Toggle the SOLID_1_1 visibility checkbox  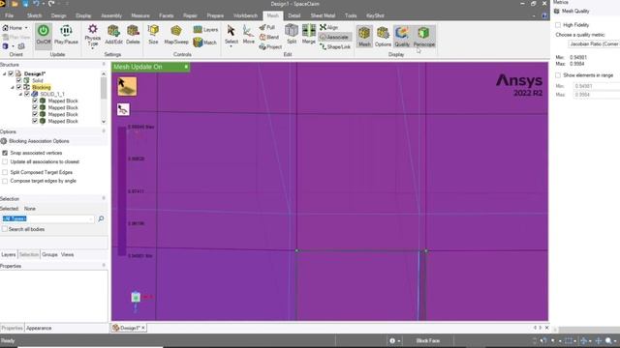[27, 94]
